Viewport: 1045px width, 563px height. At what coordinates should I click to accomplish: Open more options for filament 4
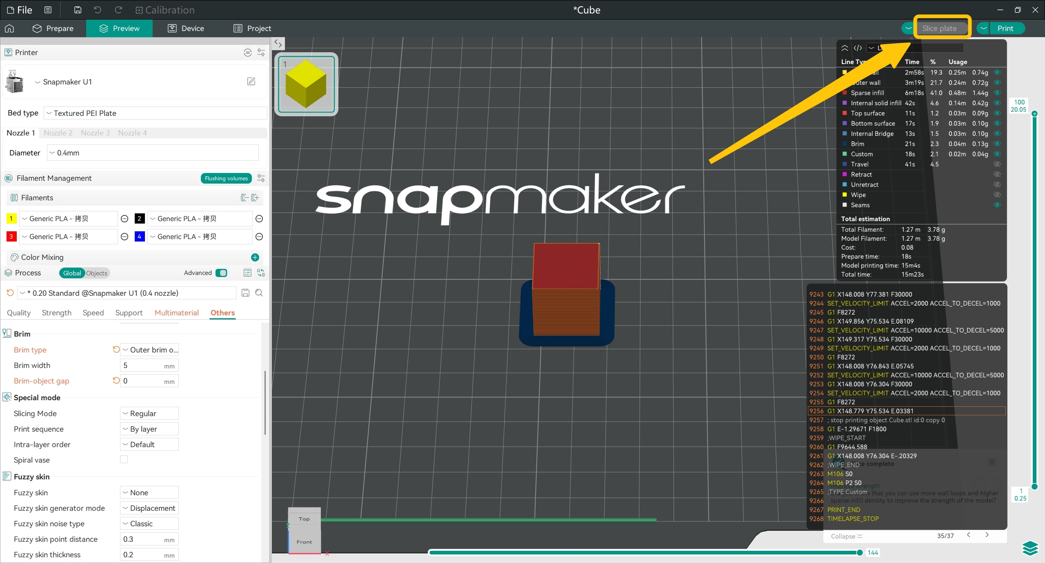pyautogui.click(x=259, y=237)
